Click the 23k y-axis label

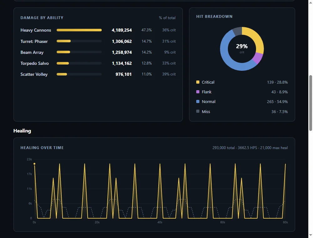pos(29,159)
